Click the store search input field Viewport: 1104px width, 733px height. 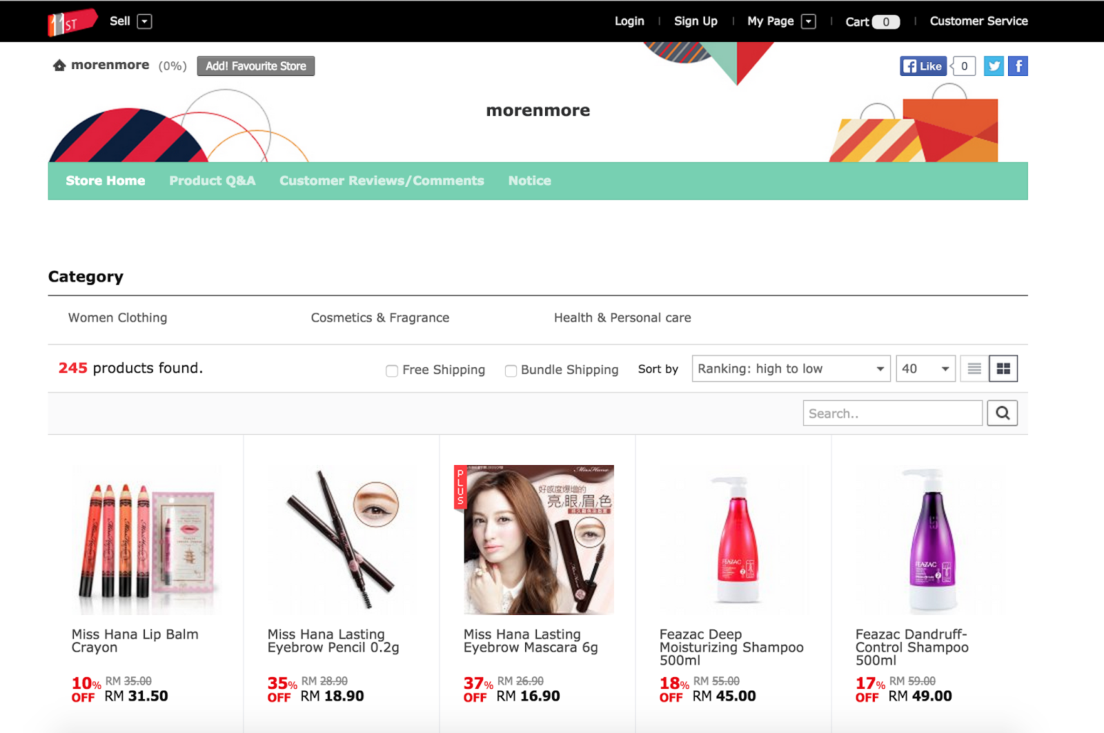pos(893,413)
